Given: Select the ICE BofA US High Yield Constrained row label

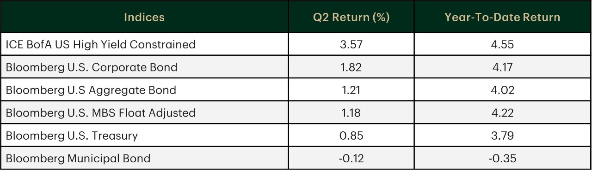Looking at the screenshot, I should click(101, 45).
